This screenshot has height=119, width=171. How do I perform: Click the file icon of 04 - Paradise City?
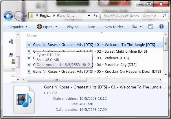29,65
